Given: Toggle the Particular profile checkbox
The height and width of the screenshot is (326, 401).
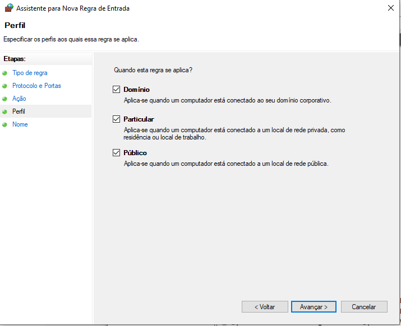Looking at the screenshot, I should click(117, 119).
